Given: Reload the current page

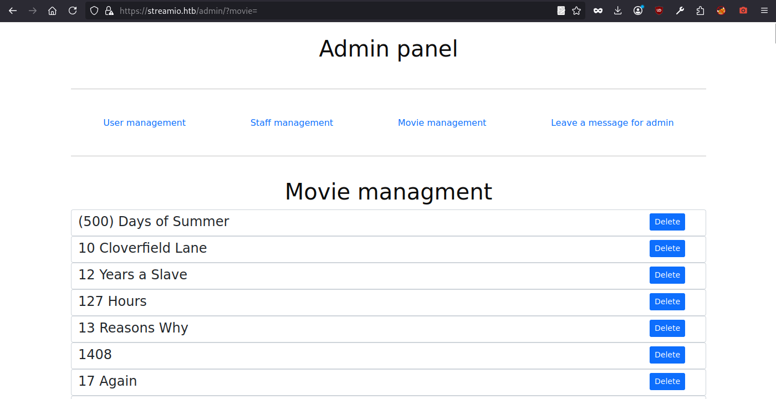Looking at the screenshot, I should click(x=73, y=11).
